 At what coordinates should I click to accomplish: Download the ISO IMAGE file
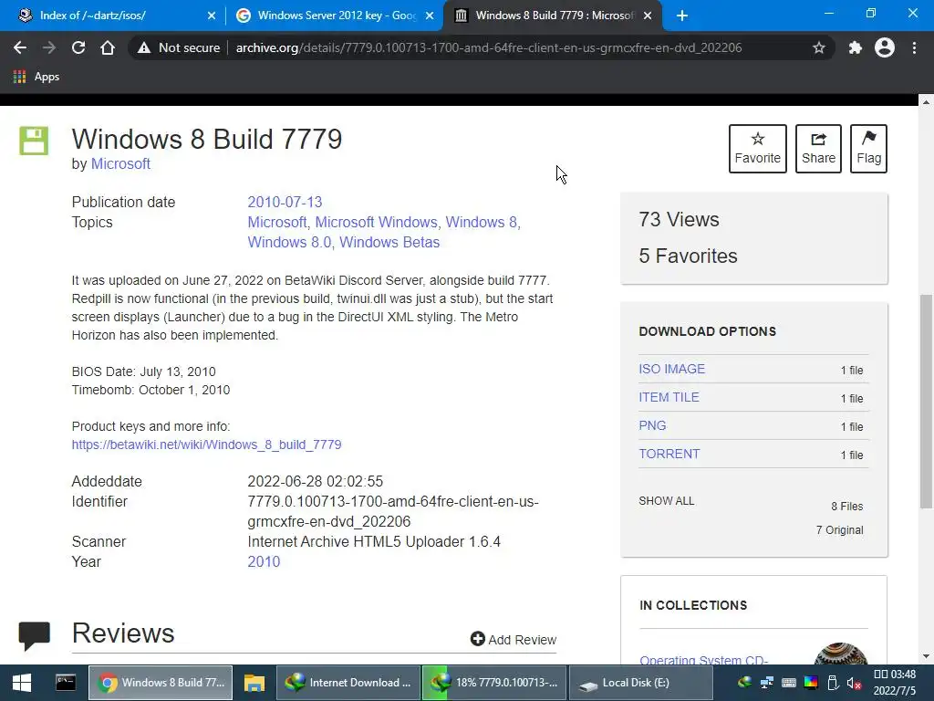coord(672,369)
